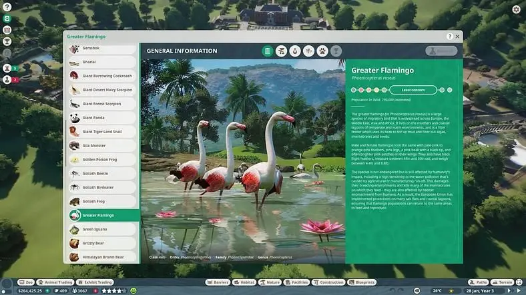Screen dimensions: 526x295
Task: Open the greyed trophy icon tab
Action: (336, 51)
